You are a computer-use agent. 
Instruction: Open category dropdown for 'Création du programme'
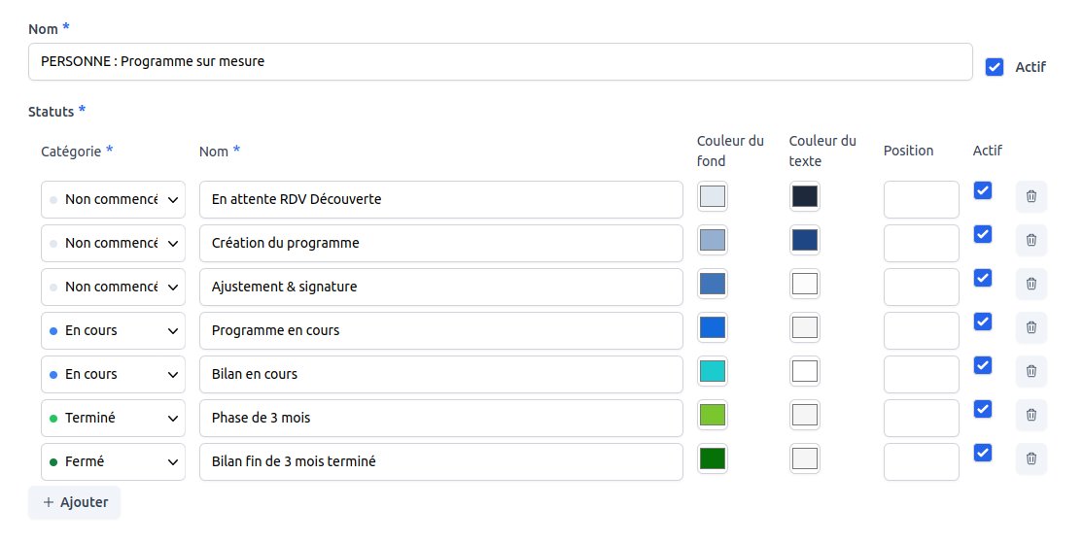pyautogui.click(x=113, y=243)
